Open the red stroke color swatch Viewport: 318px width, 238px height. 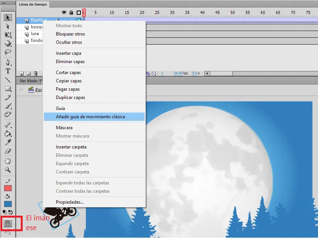point(8,188)
